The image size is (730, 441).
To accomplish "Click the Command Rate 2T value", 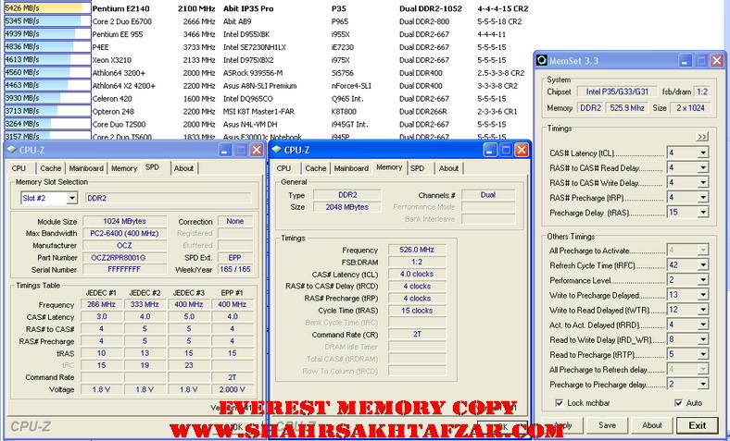I will 417,334.
